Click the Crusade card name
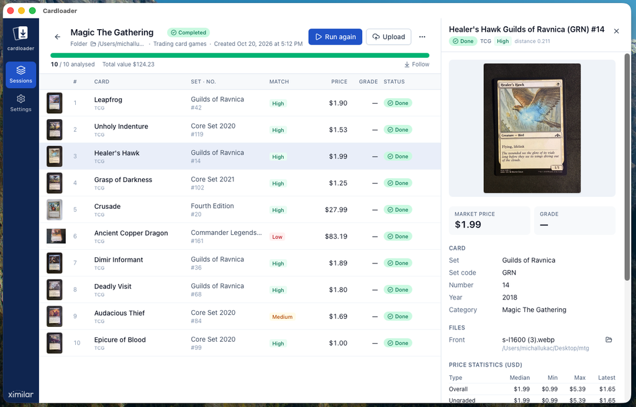 107,206
